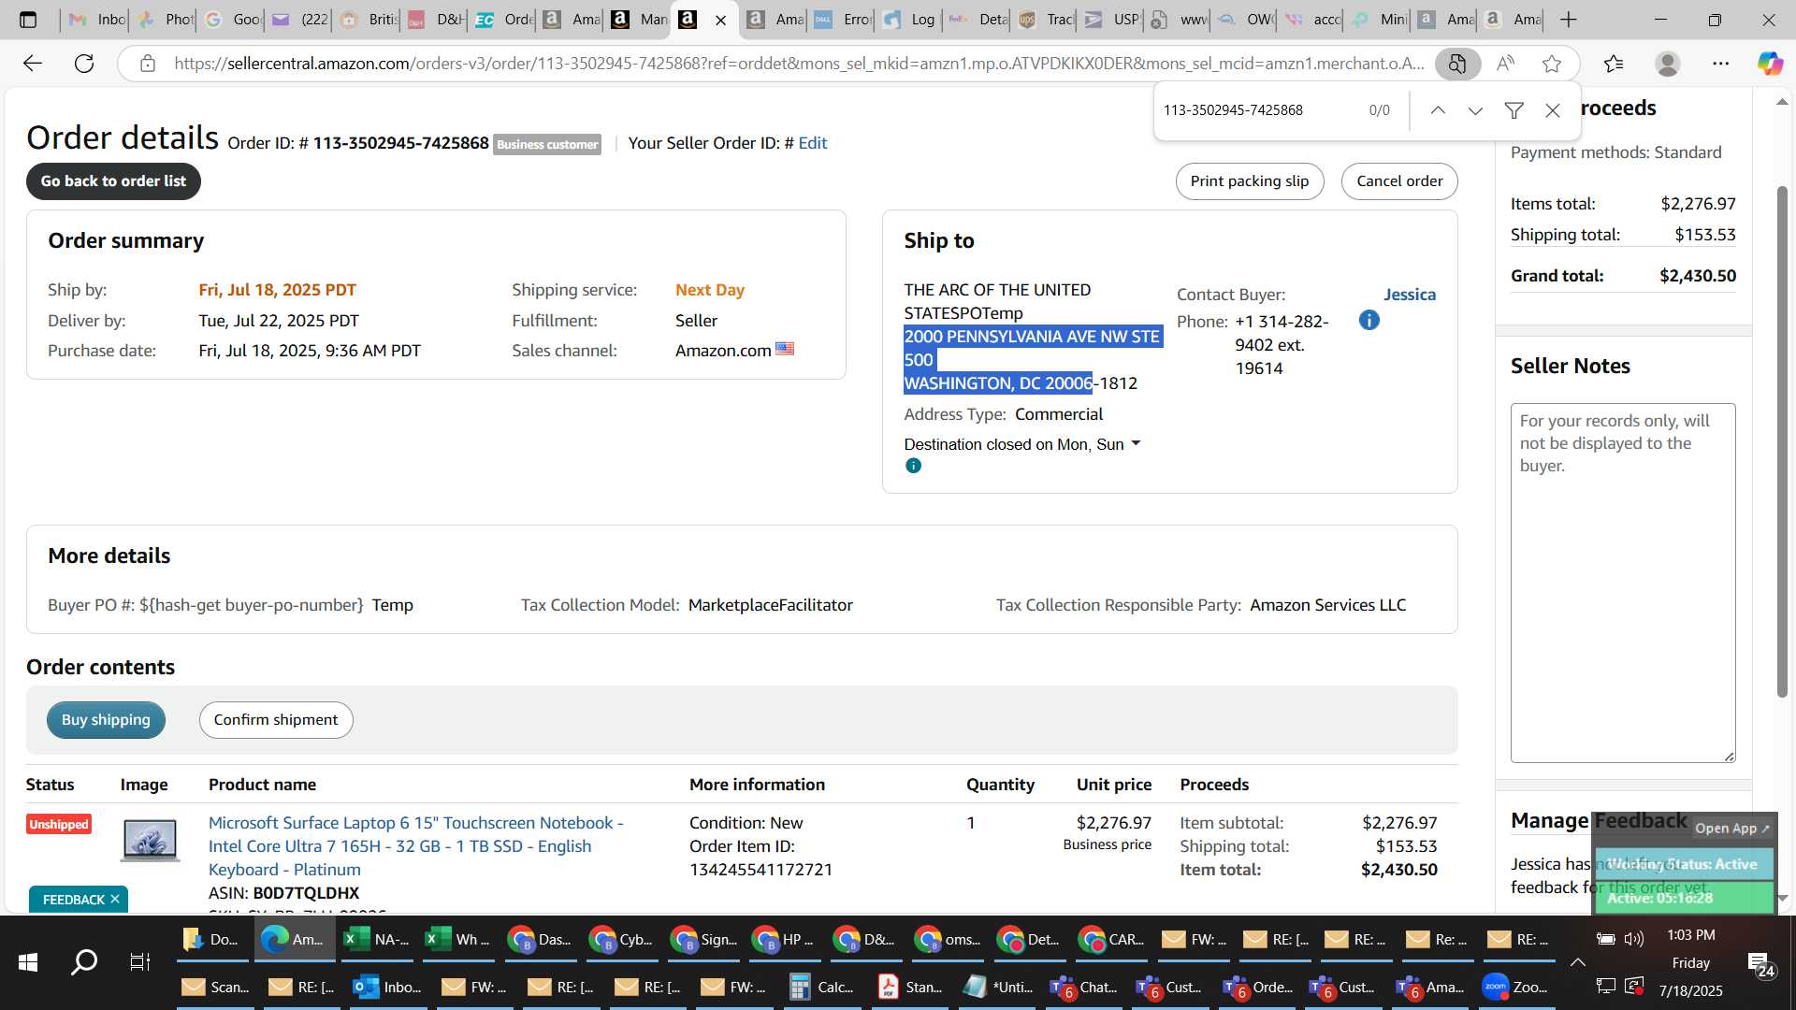Open Edge Settings and more menu
1796x1010 pixels.
(x=1721, y=64)
